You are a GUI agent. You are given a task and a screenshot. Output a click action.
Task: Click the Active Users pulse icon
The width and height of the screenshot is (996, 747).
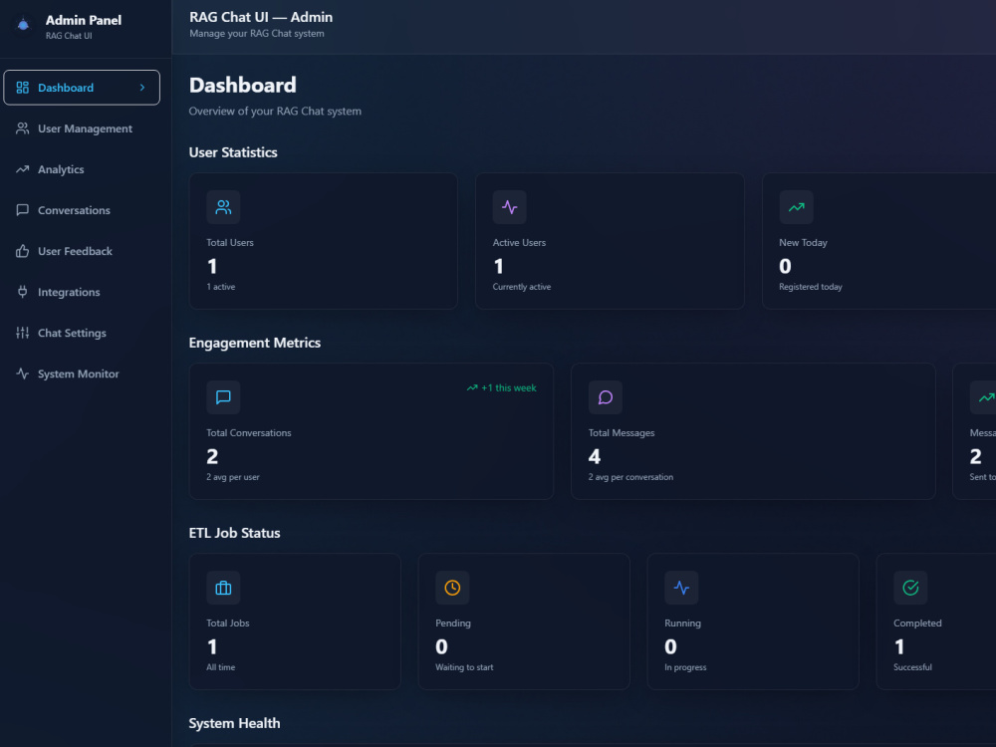509,207
